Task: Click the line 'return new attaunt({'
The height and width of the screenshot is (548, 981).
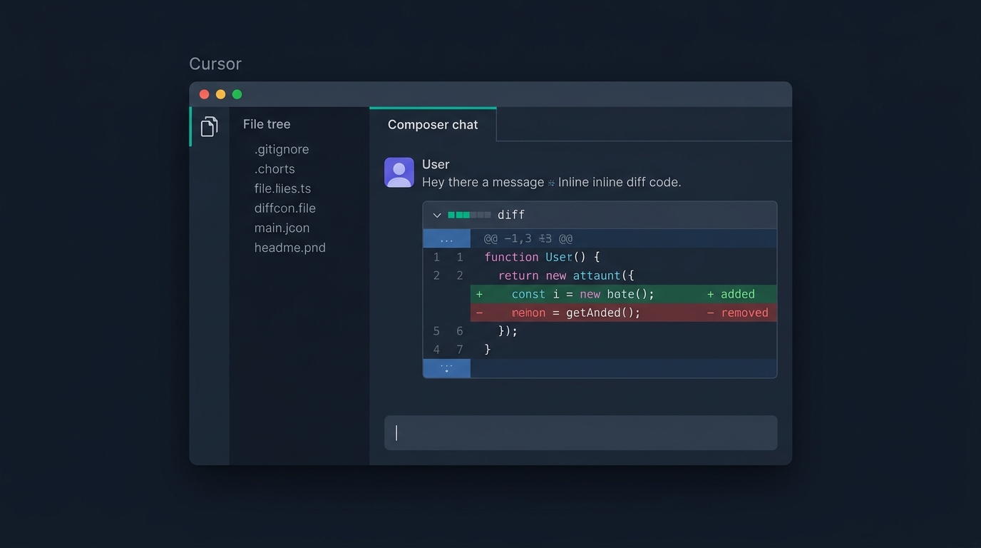Action: (x=566, y=275)
